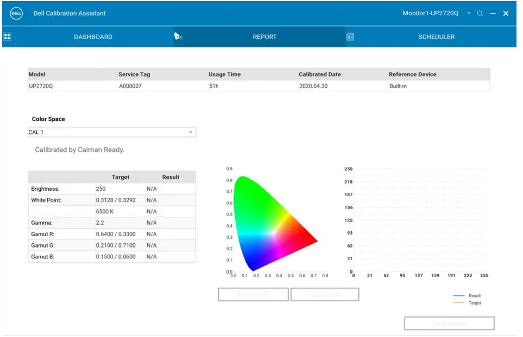
Task: Select the REPORT tab label
Action: click(264, 37)
